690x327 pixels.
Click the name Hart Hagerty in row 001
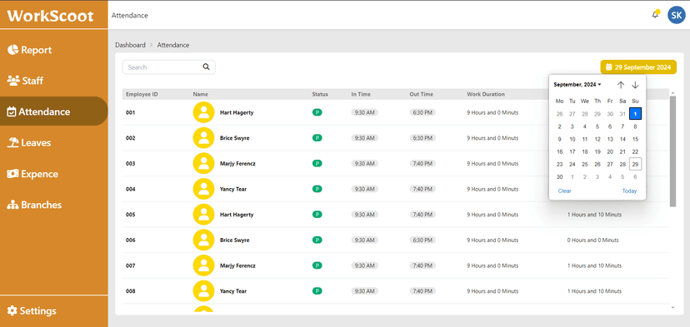coord(237,112)
